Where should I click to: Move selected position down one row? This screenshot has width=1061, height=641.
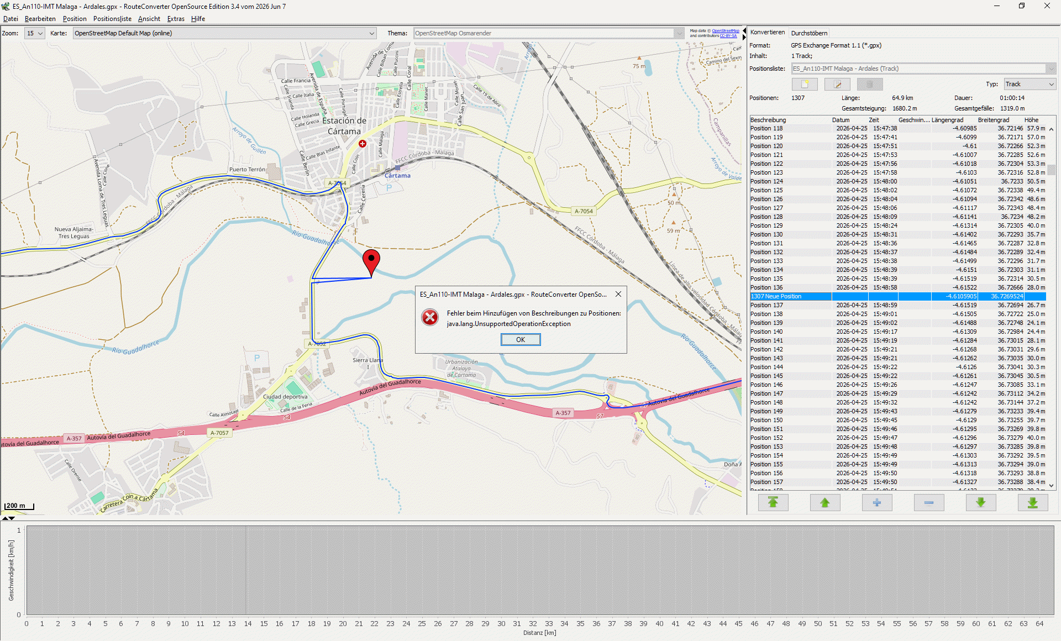pos(981,502)
